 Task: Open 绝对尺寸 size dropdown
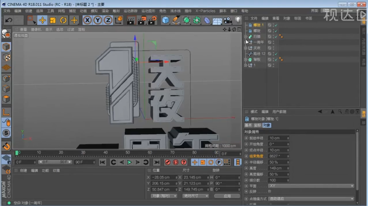(195, 196)
